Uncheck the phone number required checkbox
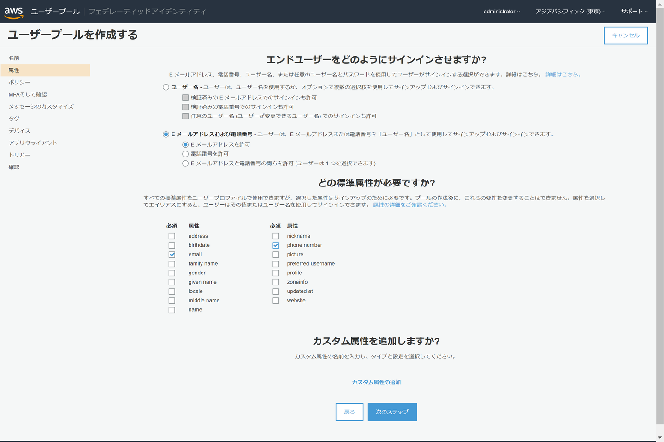This screenshot has height=442, width=664. (x=275, y=245)
